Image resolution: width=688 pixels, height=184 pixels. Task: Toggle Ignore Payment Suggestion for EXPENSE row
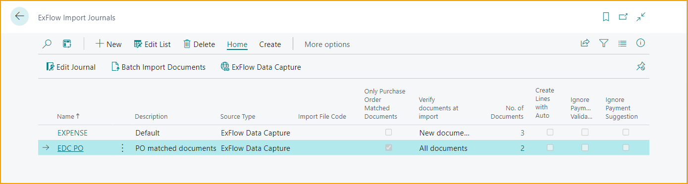(626, 132)
